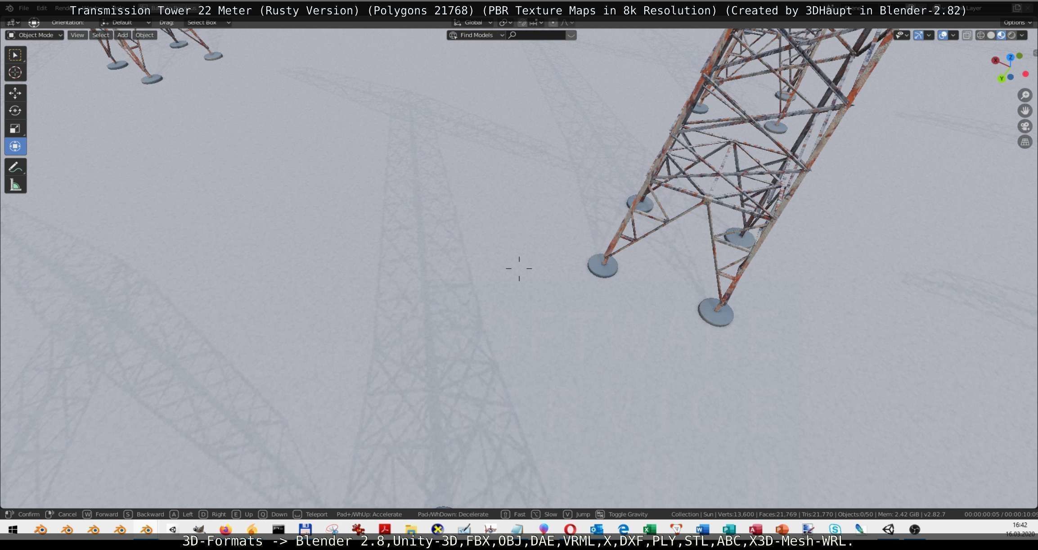Image resolution: width=1038 pixels, height=550 pixels.
Task: Open the Object Mode dropdown
Action: (35, 35)
